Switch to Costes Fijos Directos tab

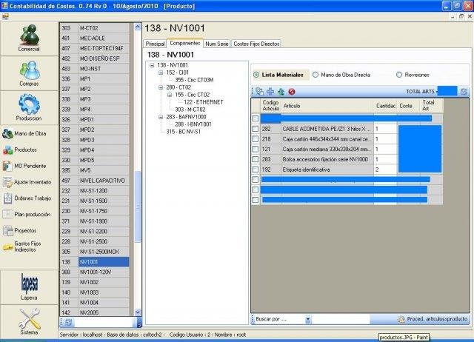[256, 44]
